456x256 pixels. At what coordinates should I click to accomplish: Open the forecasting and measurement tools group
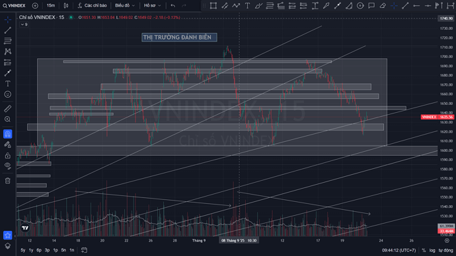(x=8, y=62)
